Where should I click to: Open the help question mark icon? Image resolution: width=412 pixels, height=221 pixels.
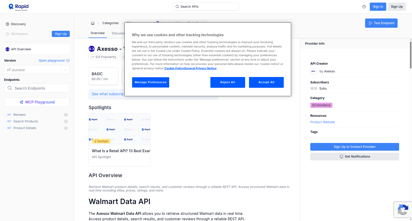[364, 7]
